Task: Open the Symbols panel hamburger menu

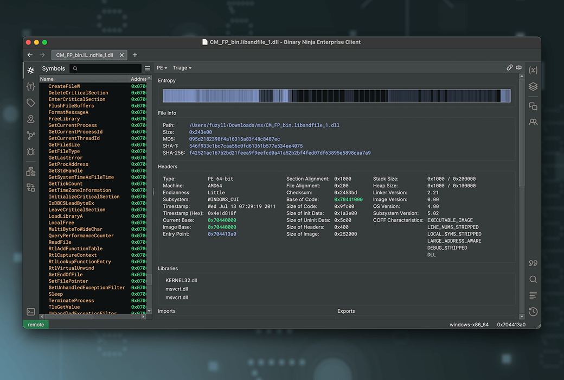Action: 148,68
